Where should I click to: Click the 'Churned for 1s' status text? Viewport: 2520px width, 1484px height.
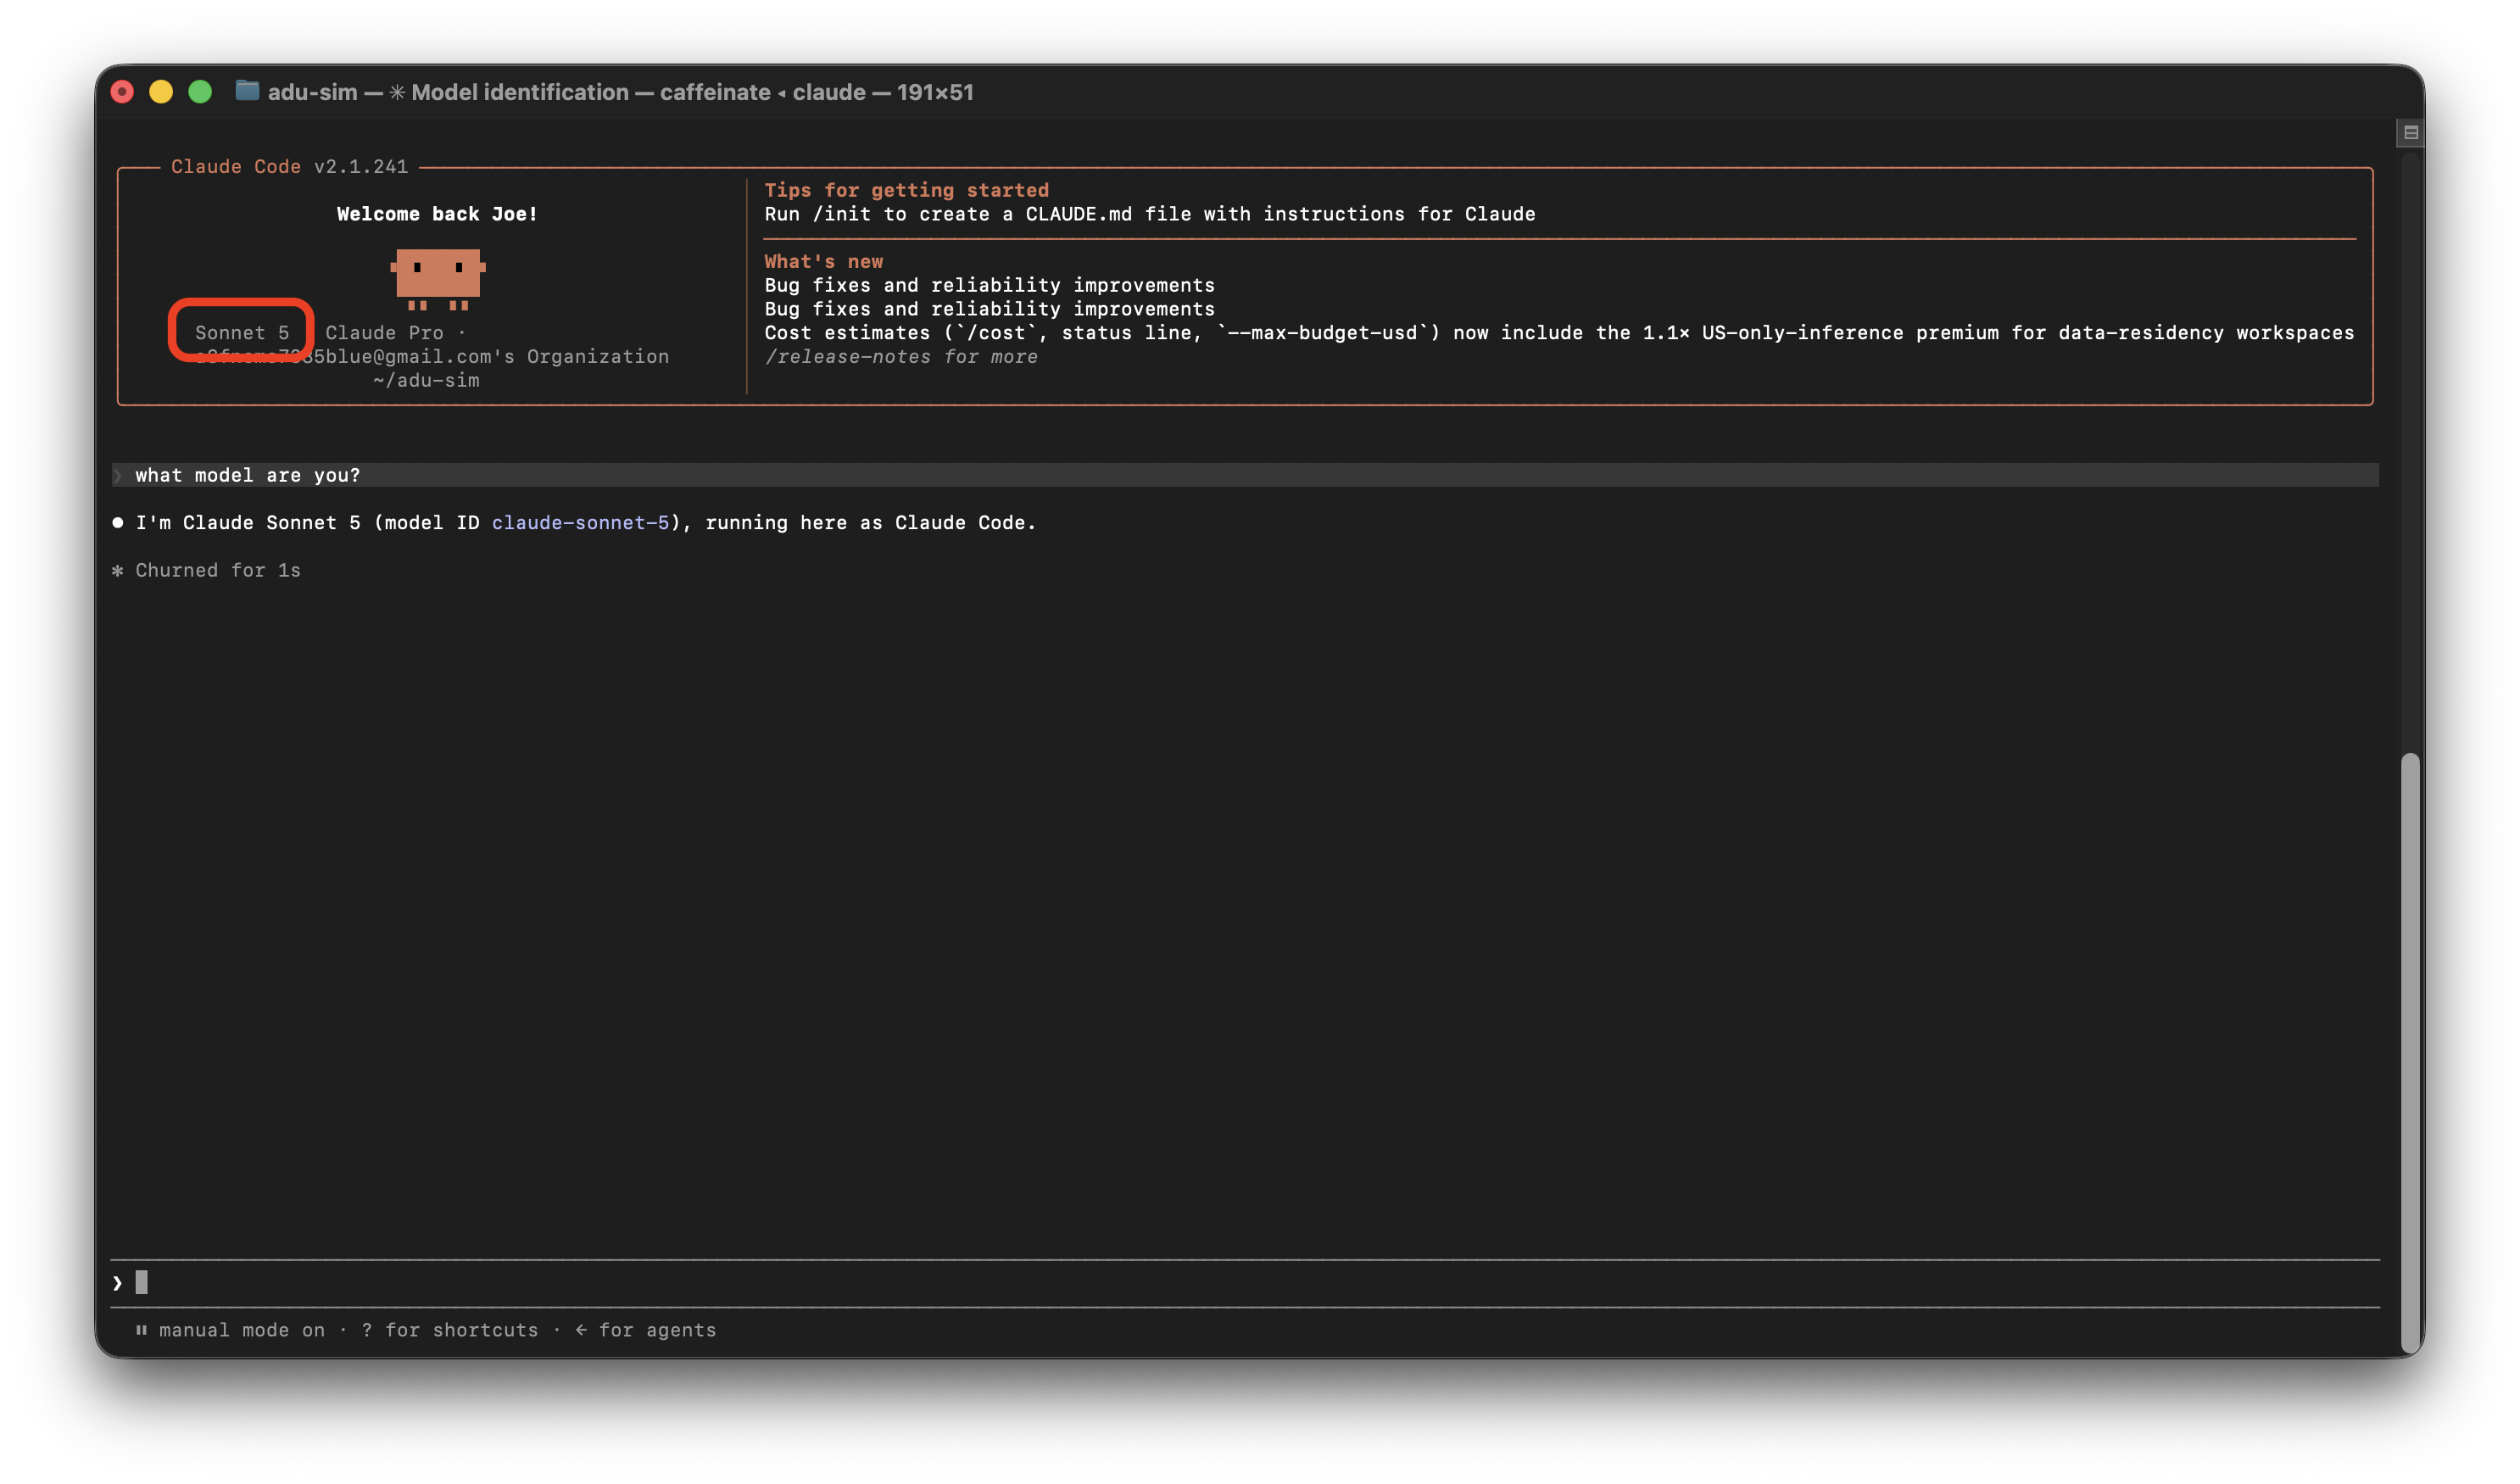[x=218, y=570]
